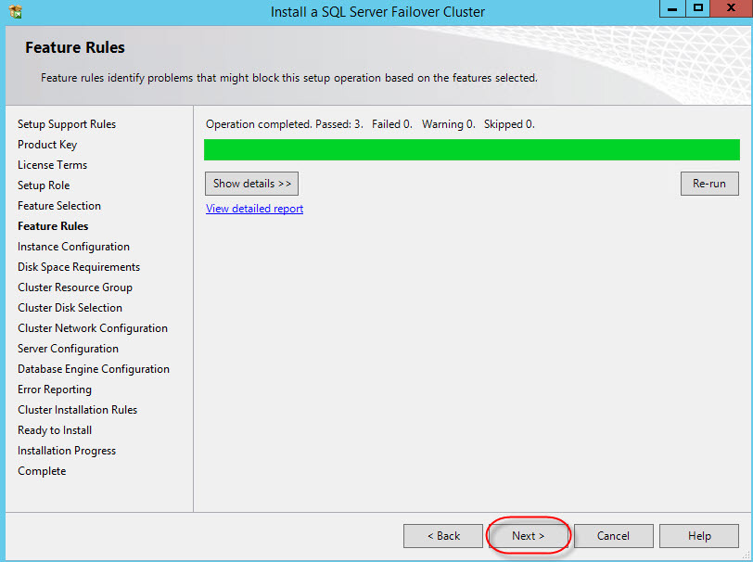Screen dimensions: 753x562
Task: Select the bold Feature Rules step in the sidebar
Action: [x=53, y=226]
